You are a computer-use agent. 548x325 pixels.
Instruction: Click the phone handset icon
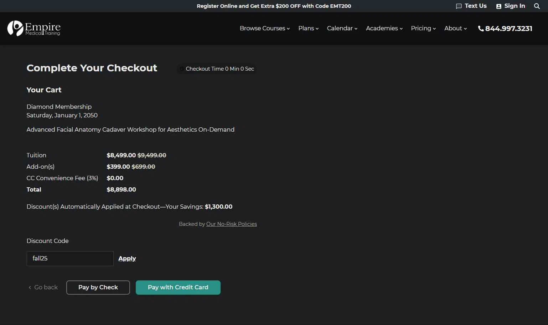point(481,29)
